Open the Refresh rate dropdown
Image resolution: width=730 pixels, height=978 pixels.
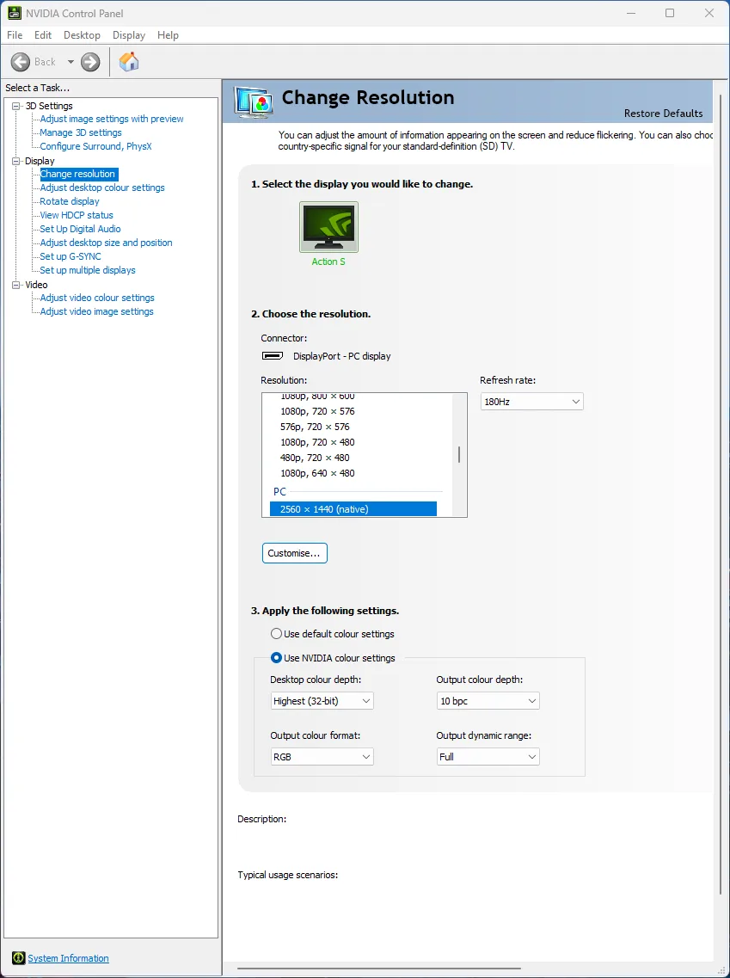[531, 402]
